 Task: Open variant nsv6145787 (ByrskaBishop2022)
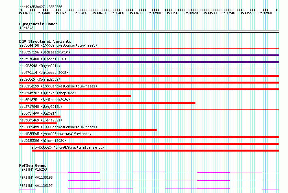(48, 93)
